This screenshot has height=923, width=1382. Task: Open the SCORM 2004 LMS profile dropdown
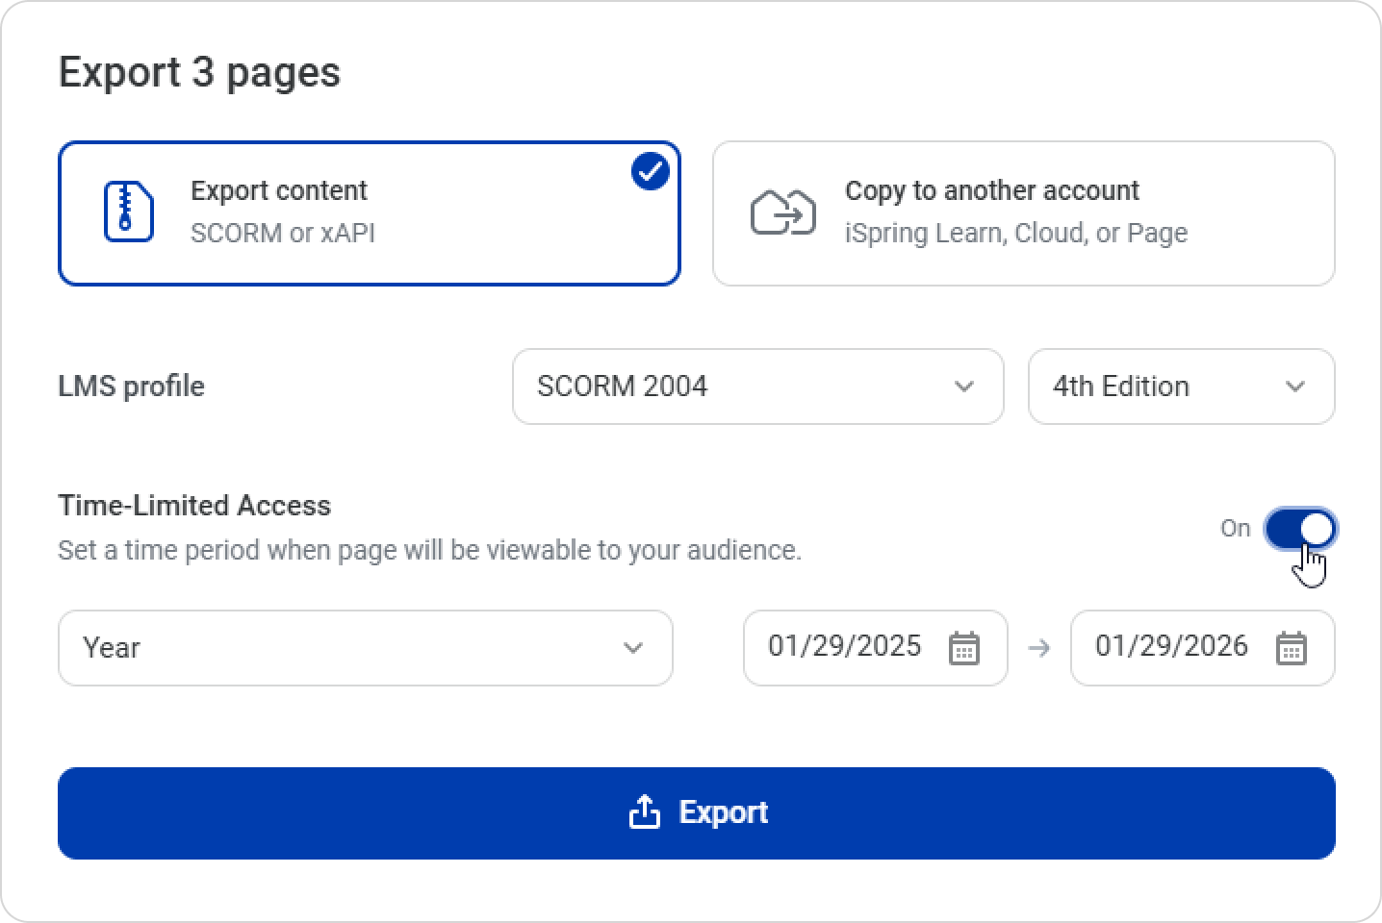click(x=757, y=387)
